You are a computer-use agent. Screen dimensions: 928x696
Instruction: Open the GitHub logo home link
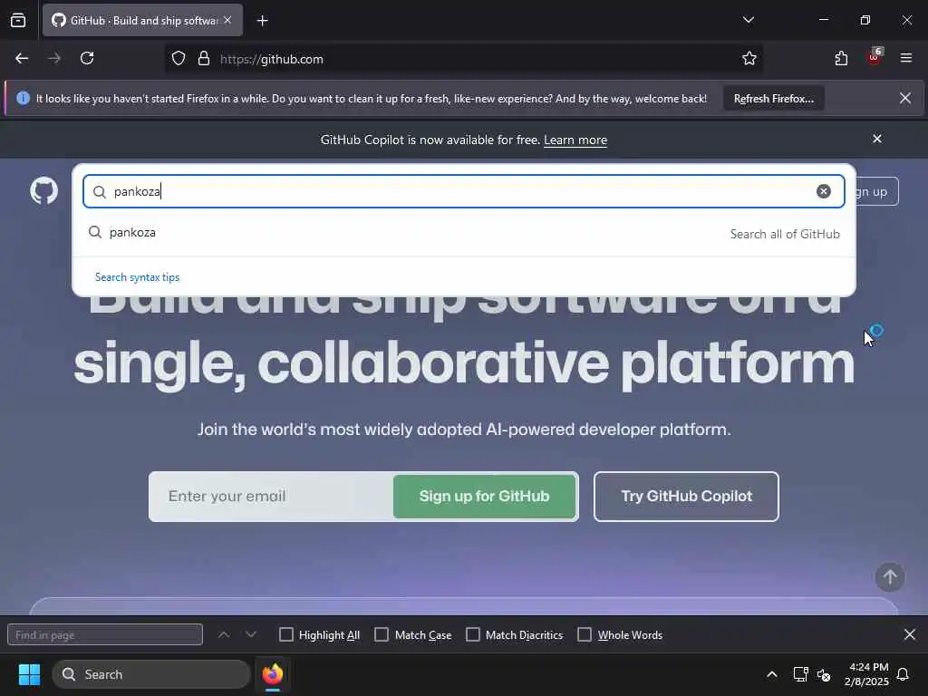tap(43, 191)
